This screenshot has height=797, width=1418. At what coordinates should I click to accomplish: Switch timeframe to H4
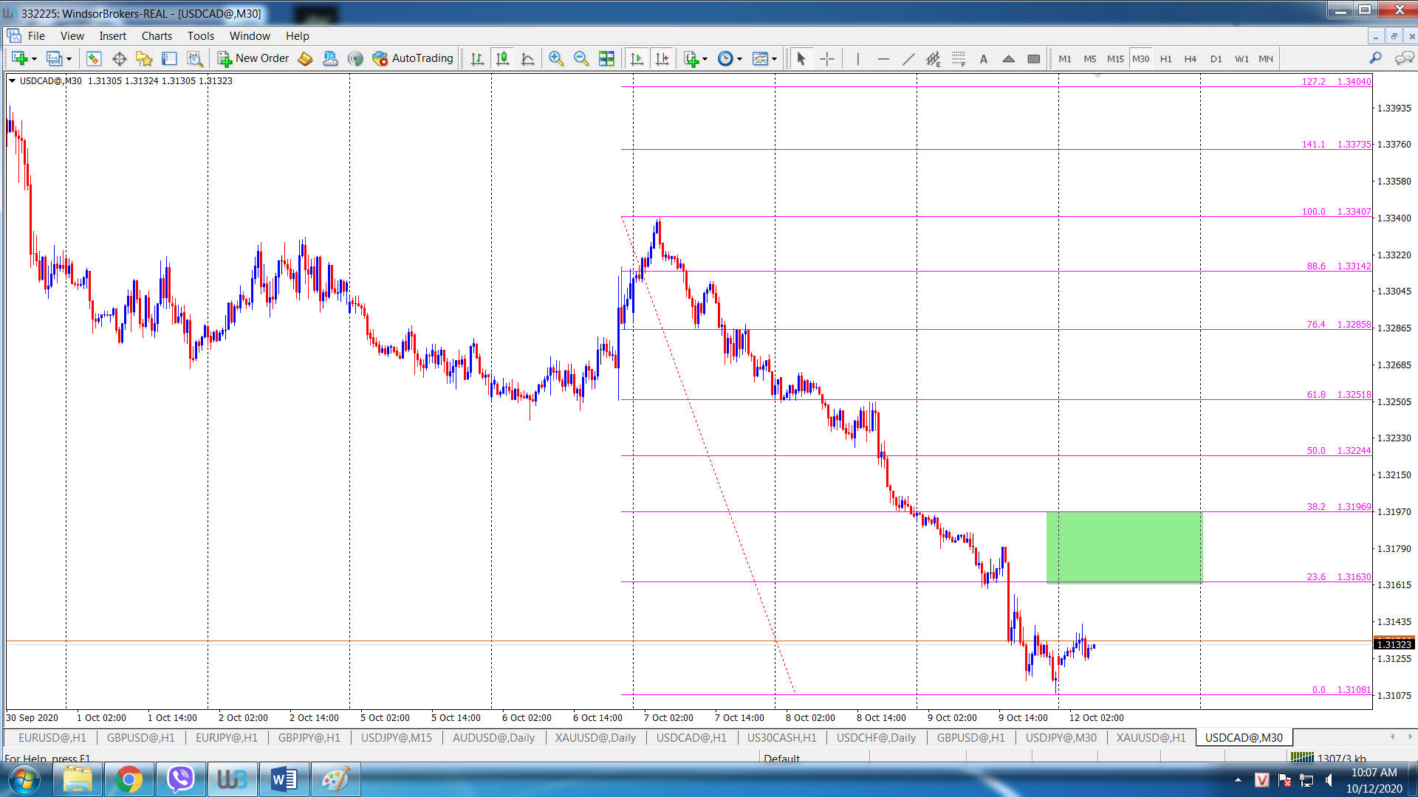coord(1191,59)
